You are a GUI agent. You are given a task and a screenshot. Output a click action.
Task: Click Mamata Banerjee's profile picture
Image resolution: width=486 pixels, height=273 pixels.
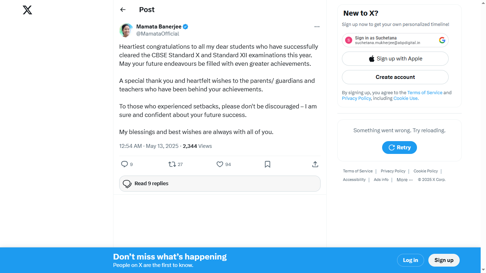[x=126, y=30]
